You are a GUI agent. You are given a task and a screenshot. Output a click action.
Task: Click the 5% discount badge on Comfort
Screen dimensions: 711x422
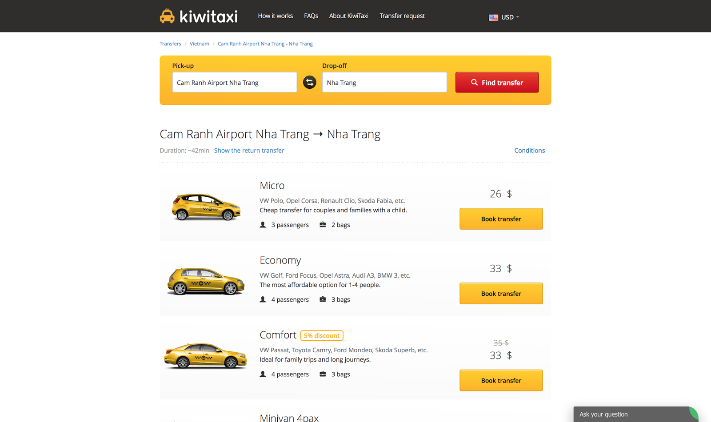[x=322, y=335]
